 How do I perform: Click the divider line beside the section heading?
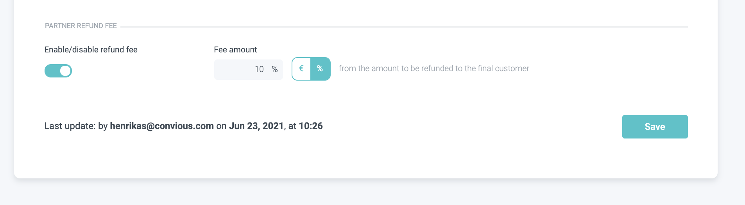tap(403, 27)
